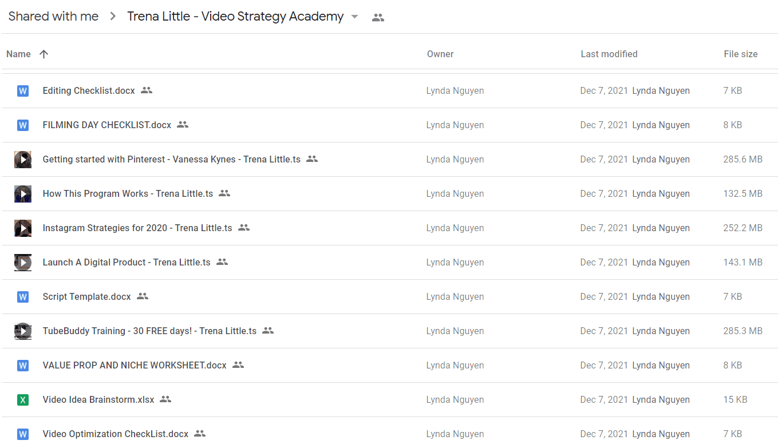Go back to Shared with me
Screen dimensions: 778x448
(53, 17)
